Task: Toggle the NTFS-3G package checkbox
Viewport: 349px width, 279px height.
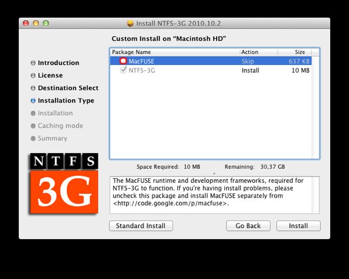Action: (123, 70)
